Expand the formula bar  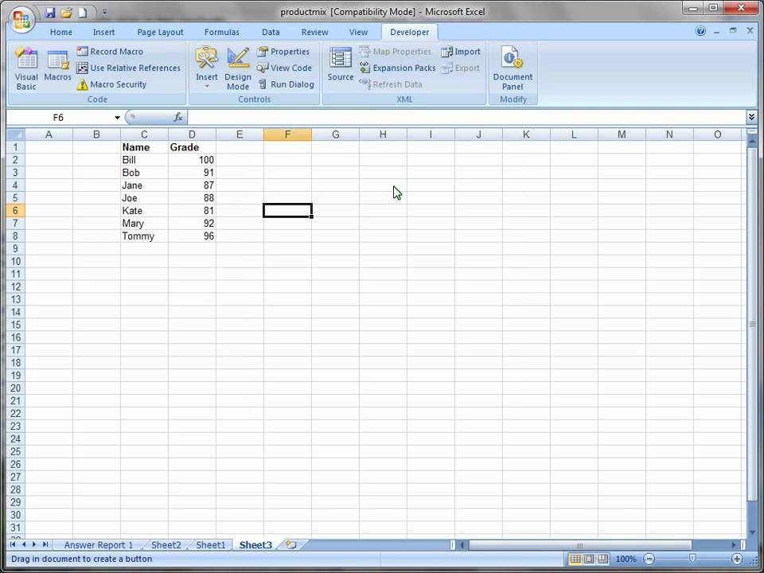point(750,116)
